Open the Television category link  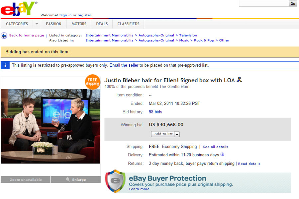[x=188, y=35]
